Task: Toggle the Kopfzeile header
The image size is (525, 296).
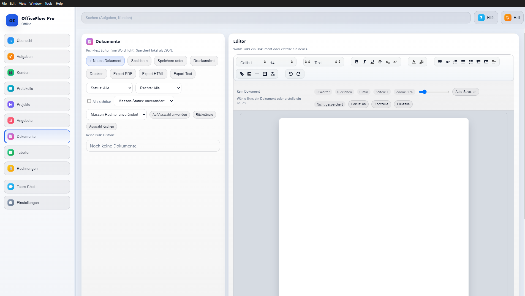Action: pyautogui.click(x=381, y=104)
